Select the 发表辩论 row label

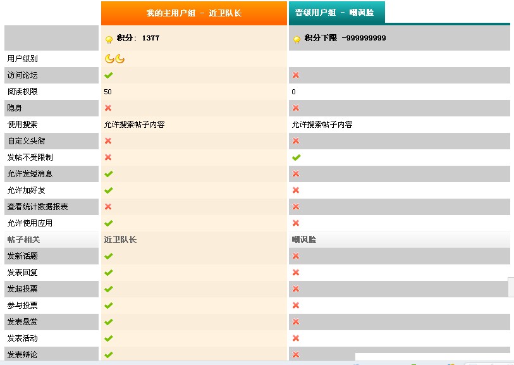coord(23,354)
